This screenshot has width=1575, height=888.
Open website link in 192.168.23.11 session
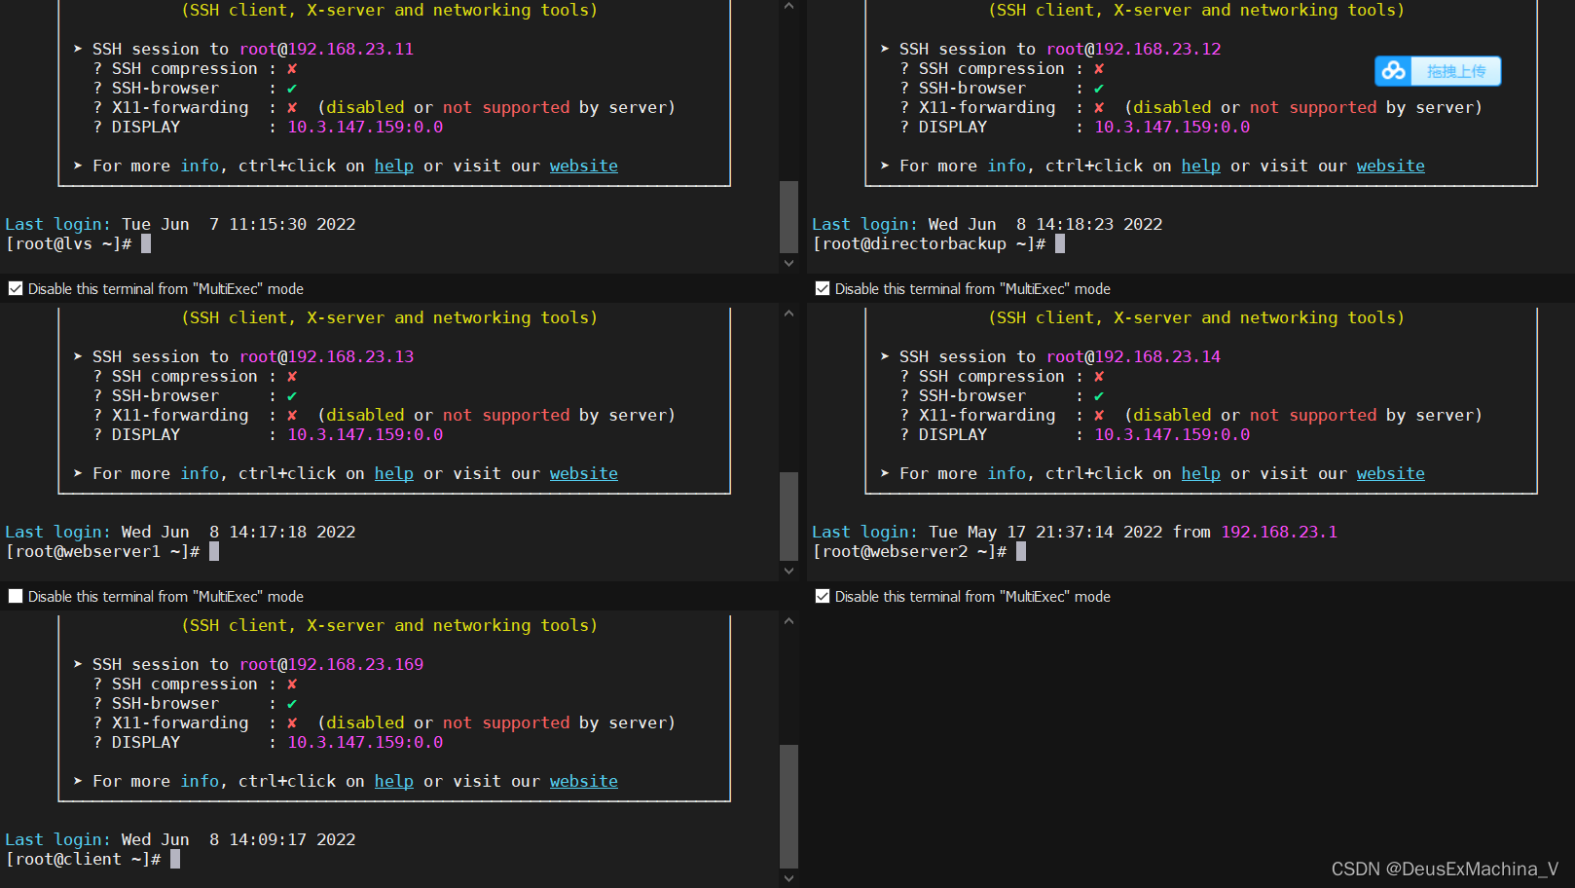(x=584, y=166)
